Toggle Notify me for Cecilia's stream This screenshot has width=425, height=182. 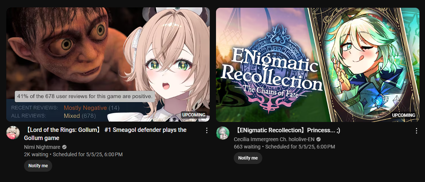tap(248, 158)
